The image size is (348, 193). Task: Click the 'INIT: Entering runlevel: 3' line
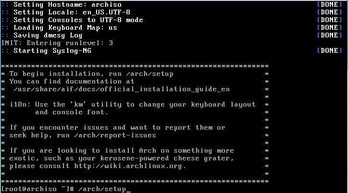(57, 43)
